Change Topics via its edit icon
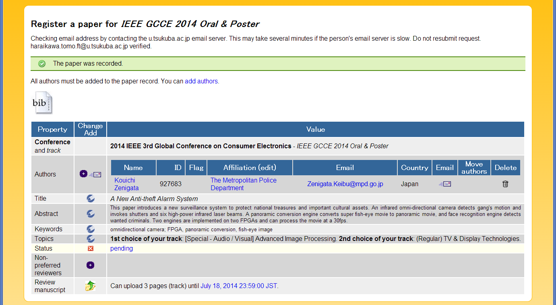 point(91,239)
